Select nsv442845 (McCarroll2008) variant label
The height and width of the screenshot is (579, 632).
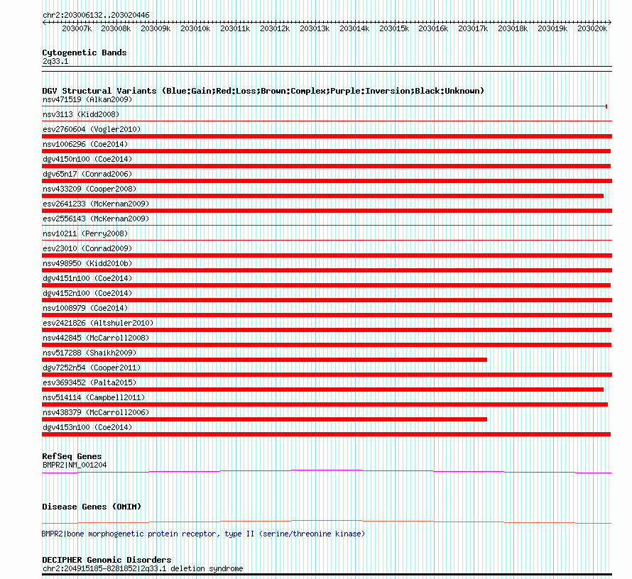(x=96, y=338)
